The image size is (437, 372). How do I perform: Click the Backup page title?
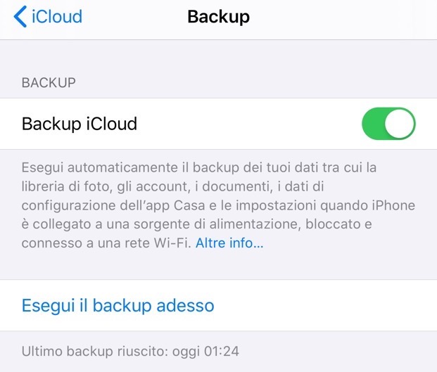pos(218,17)
